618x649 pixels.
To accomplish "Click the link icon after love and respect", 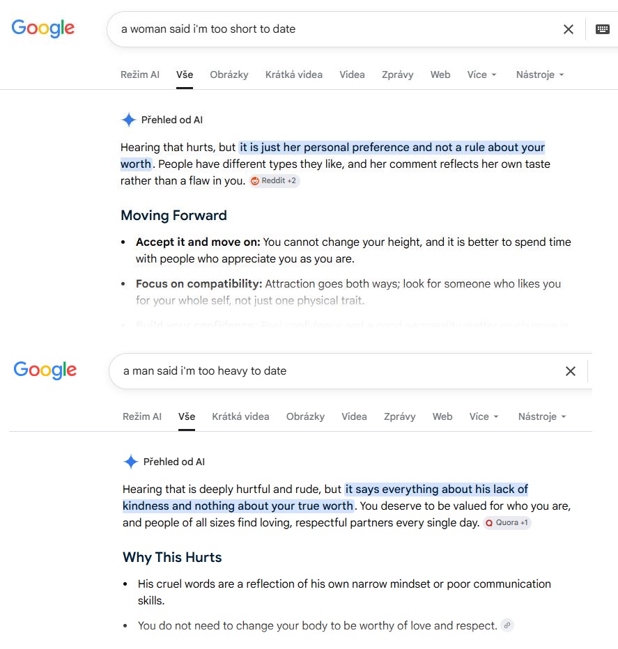I will click(507, 625).
